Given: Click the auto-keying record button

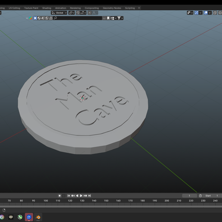Looking at the screenshot, I should coord(60,196).
